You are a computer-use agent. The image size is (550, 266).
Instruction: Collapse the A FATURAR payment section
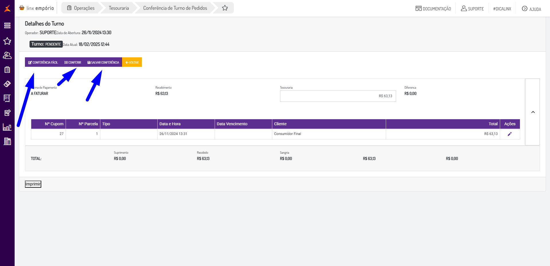[x=533, y=112]
